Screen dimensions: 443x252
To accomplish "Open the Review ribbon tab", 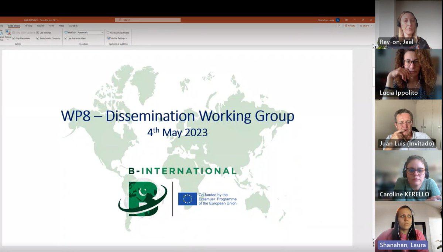I will click(41, 26).
